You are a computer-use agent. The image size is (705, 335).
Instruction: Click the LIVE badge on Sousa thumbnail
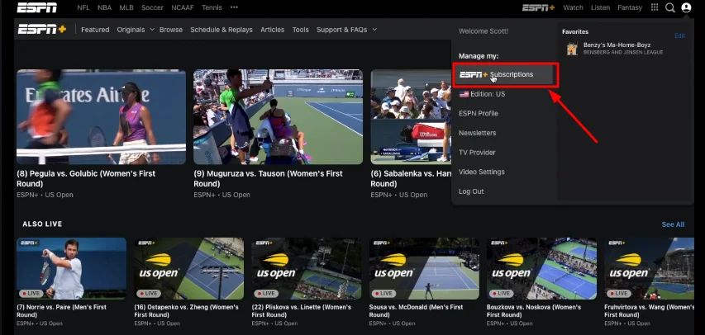[383, 293]
